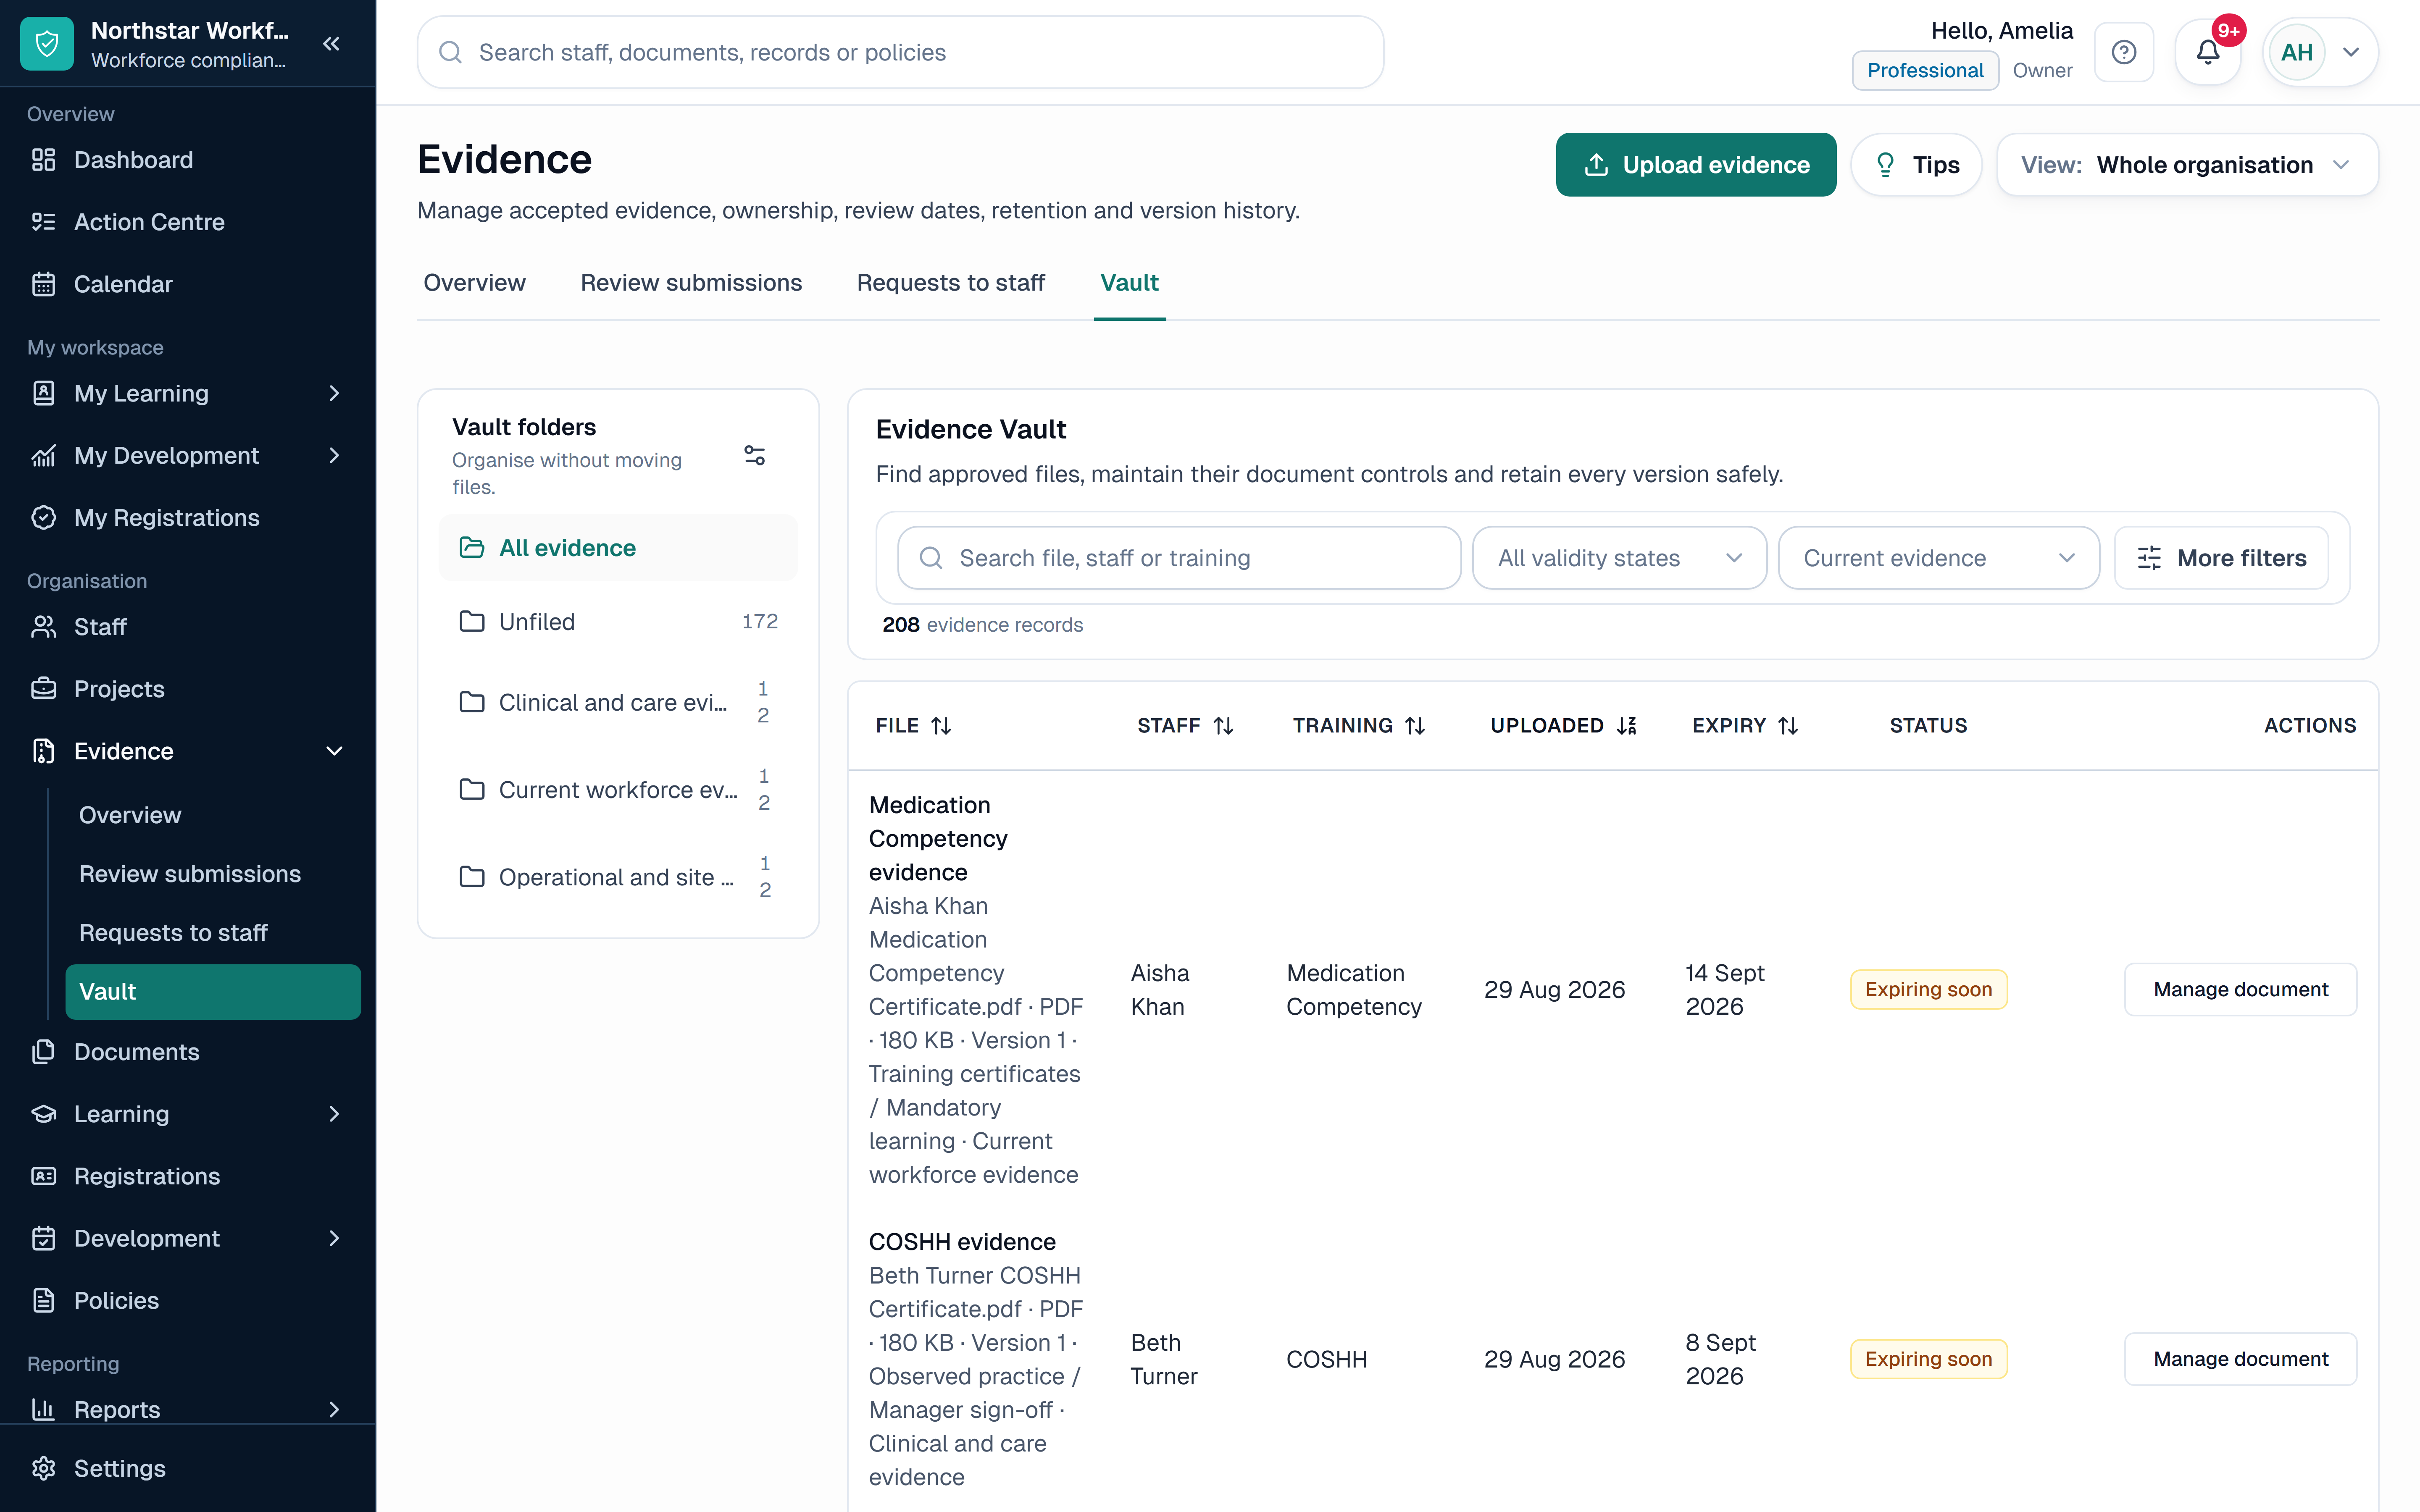The height and width of the screenshot is (1512, 2420).
Task: Sort by STAFF column arrows
Action: pyautogui.click(x=1224, y=726)
